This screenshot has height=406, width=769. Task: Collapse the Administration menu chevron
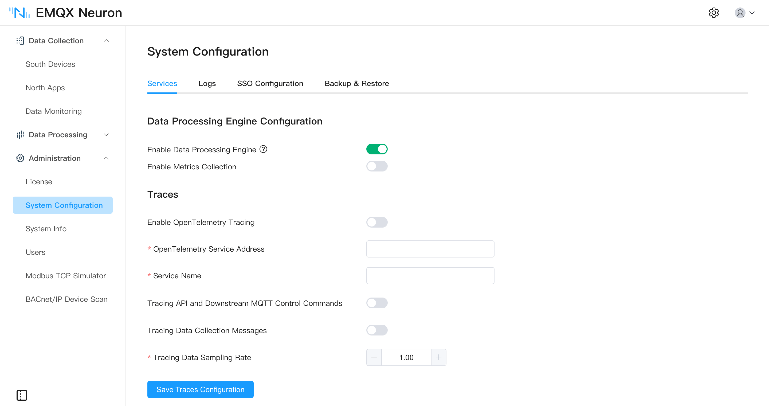[106, 158]
